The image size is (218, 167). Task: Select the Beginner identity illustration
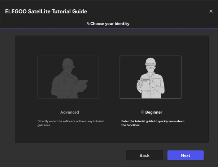[x=151, y=77]
